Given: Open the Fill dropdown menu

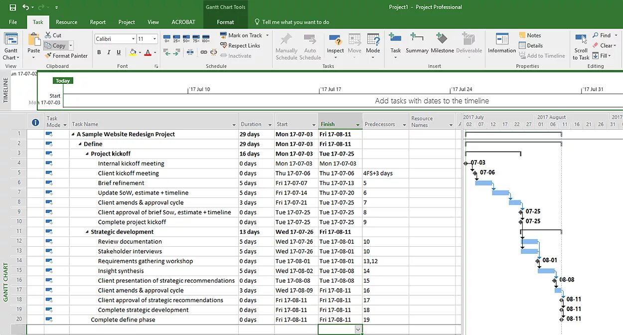Looking at the screenshot, I should click(x=610, y=56).
